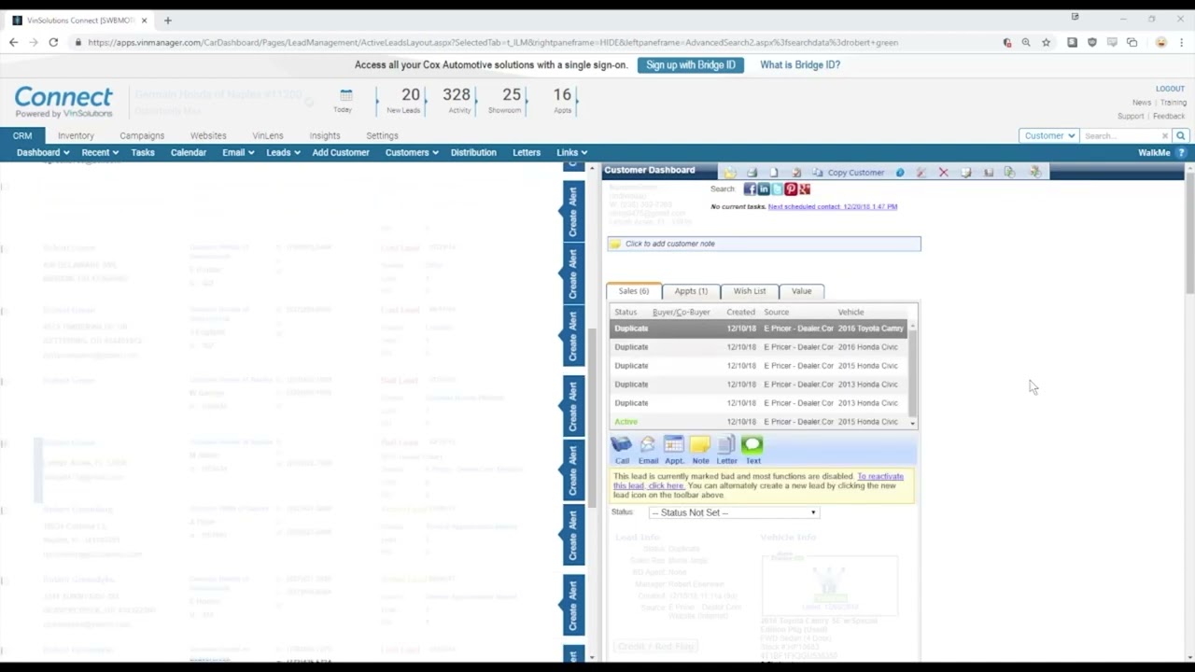Click the leads list scroll down arrow
This screenshot has width=1195, height=672.
(x=591, y=657)
